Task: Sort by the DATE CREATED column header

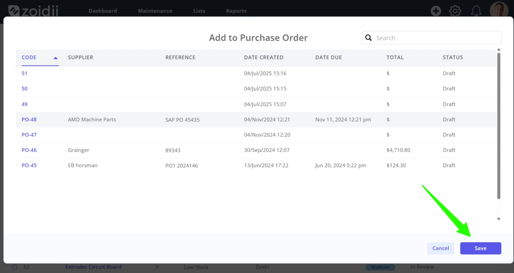Action: pos(264,57)
